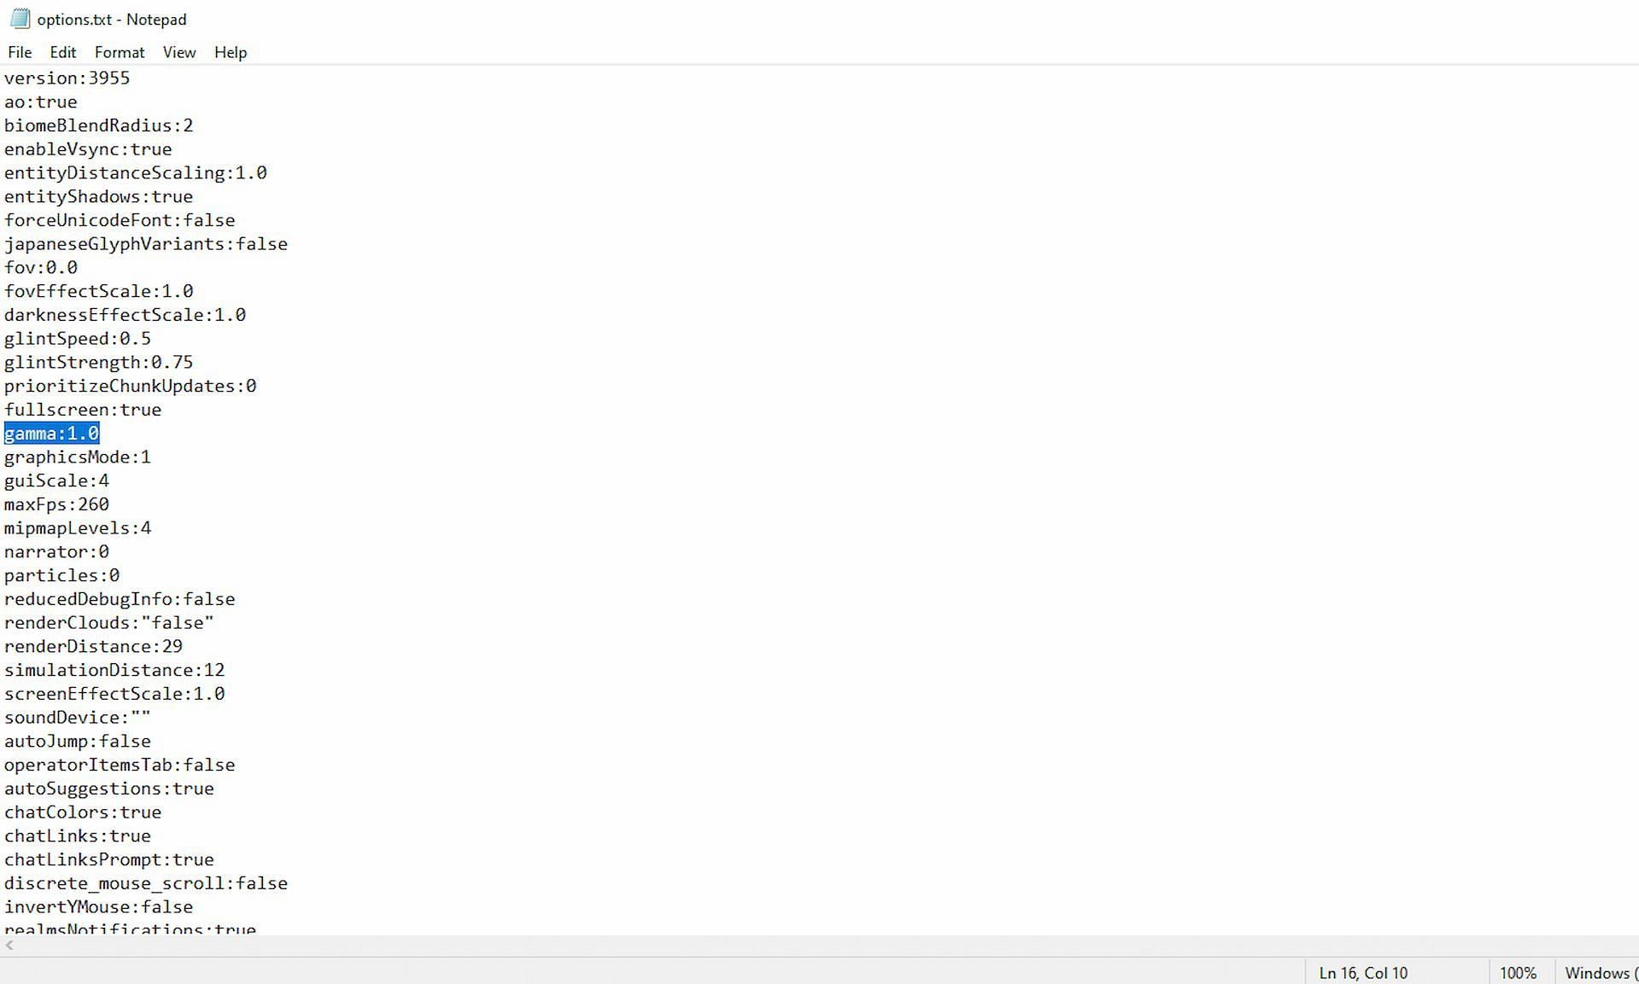Click on the ao:true value
The height and width of the screenshot is (984, 1639).
coord(41,101)
